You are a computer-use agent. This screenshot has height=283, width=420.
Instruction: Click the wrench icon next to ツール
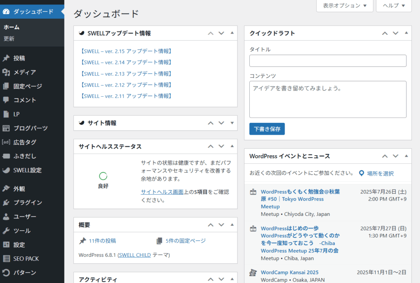click(6, 231)
